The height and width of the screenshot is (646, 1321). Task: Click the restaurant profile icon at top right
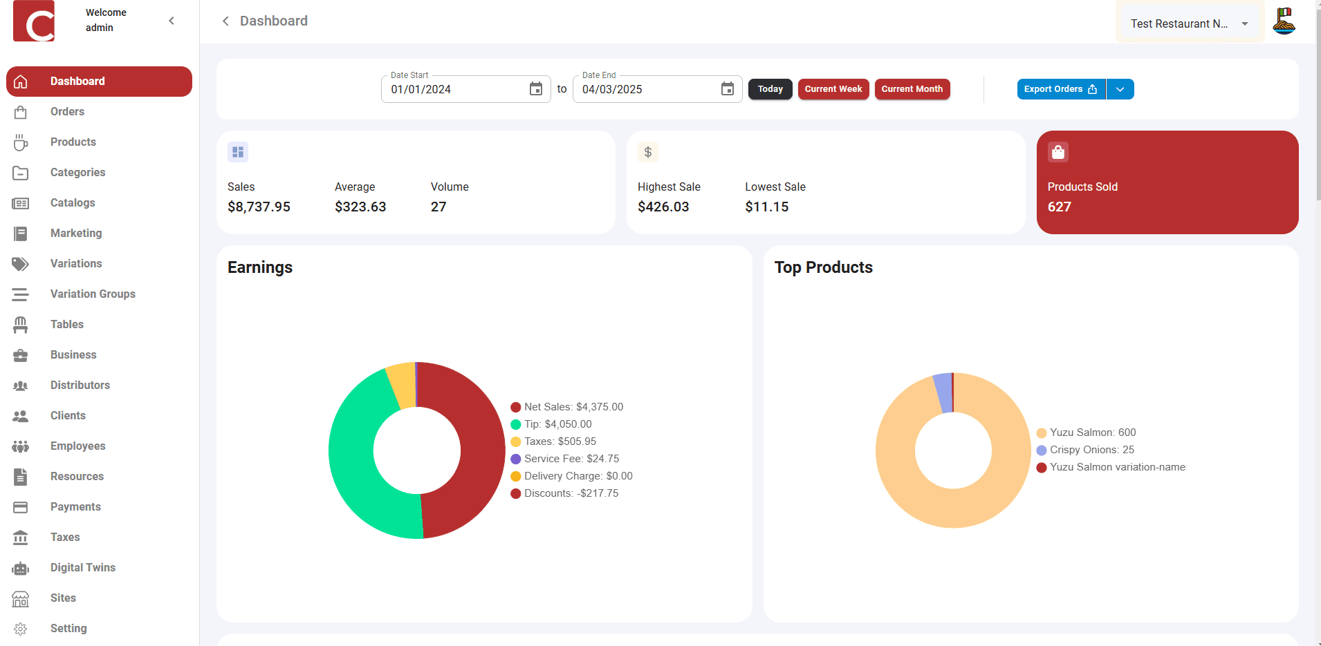(1285, 21)
